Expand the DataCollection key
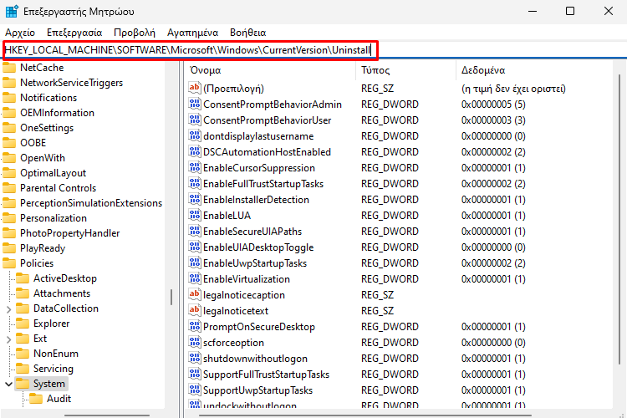627x418 pixels. pyautogui.click(x=8, y=308)
